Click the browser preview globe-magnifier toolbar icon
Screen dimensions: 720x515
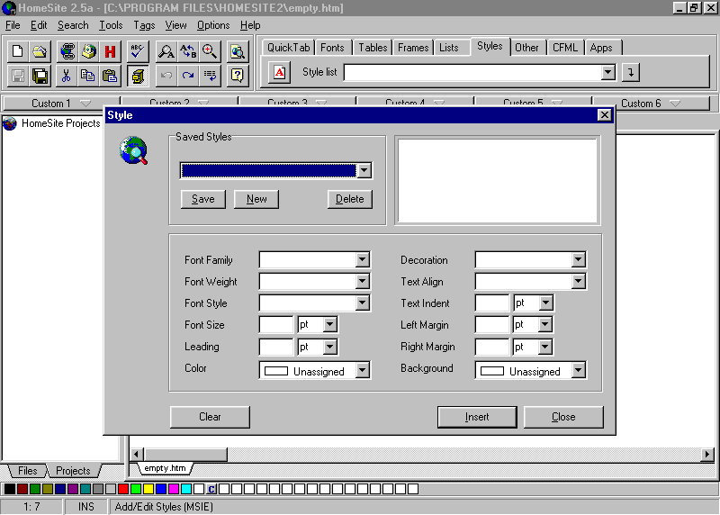238,51
